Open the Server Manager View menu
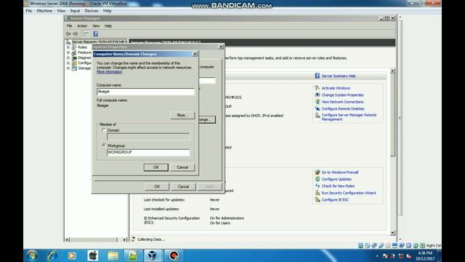This screenshot has height=262, width=465. (96, 26)
